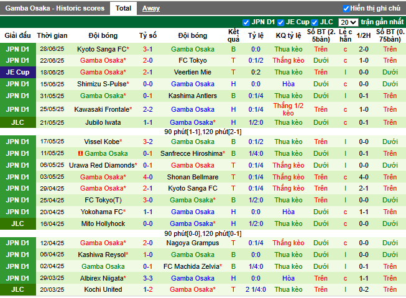
Task: Click Kashima Antlers team name
Action: pyautogui.click(x=193, y=96)
